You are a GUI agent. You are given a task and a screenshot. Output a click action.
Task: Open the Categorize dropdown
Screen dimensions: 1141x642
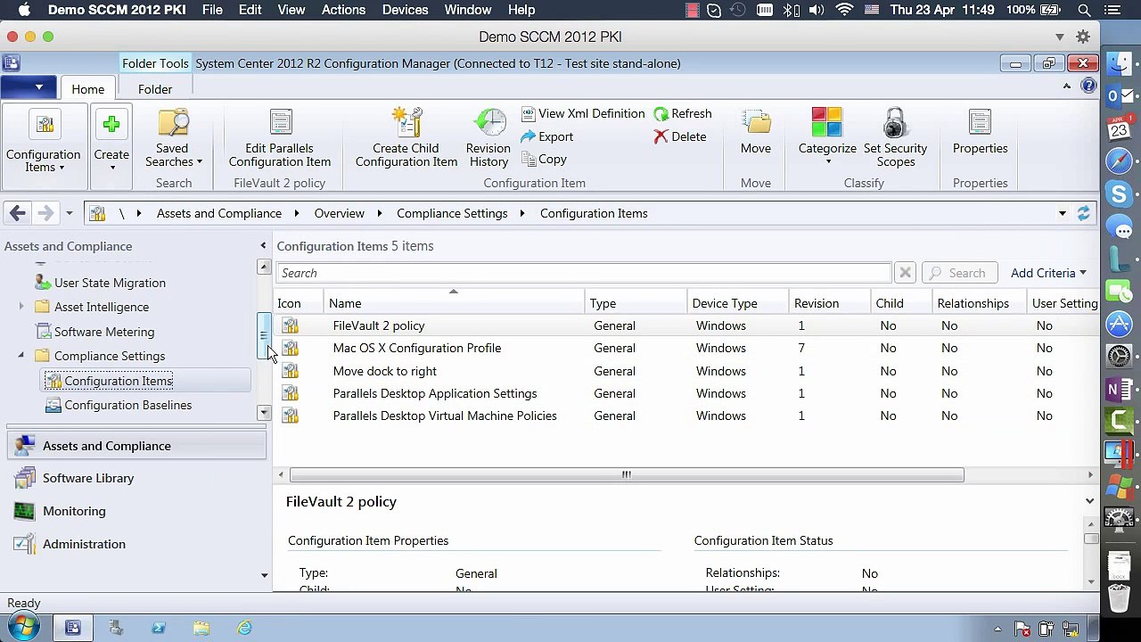coord(827,137)
